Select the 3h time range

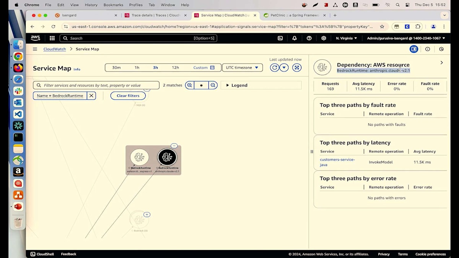click(x=155, y=68)
